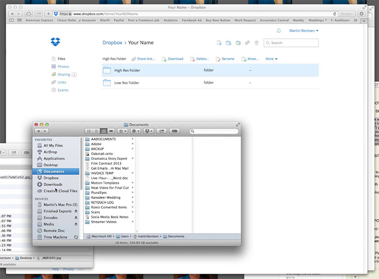Screen dimensions: 379x279
Task: Open the More actions dropdown
Action: 271,59
